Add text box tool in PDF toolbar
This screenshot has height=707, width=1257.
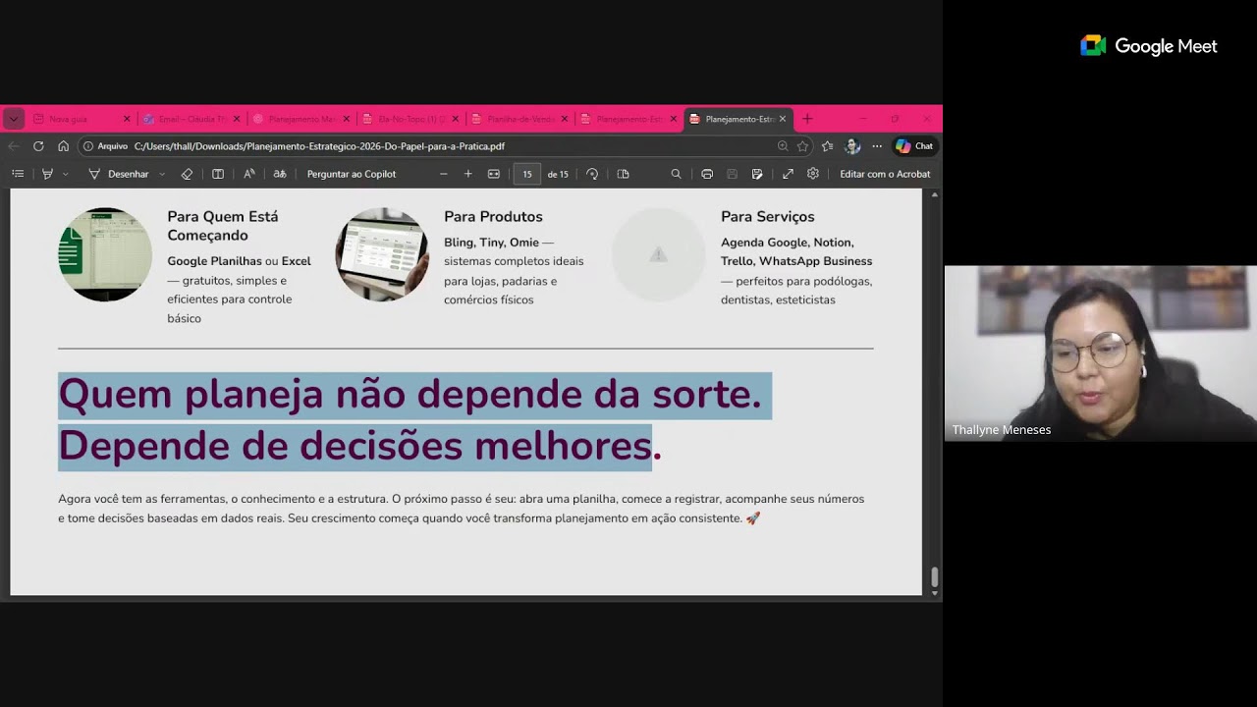218,174
